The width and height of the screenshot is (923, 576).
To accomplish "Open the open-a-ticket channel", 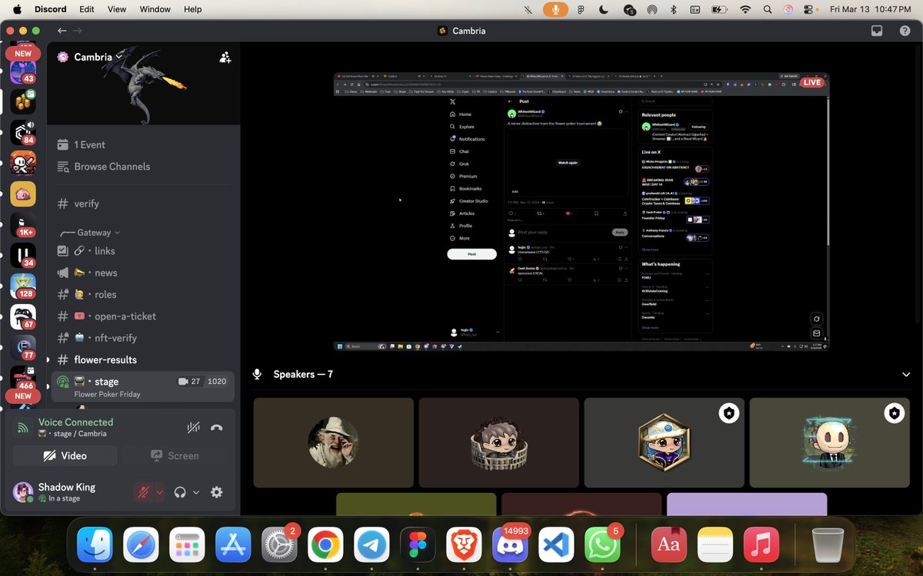I will point(143,316).
